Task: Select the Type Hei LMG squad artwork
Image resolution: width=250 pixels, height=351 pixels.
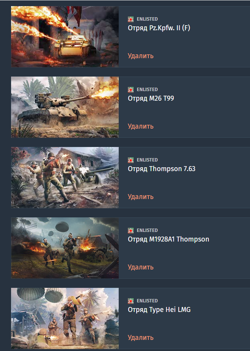Action: coord(65,318)
